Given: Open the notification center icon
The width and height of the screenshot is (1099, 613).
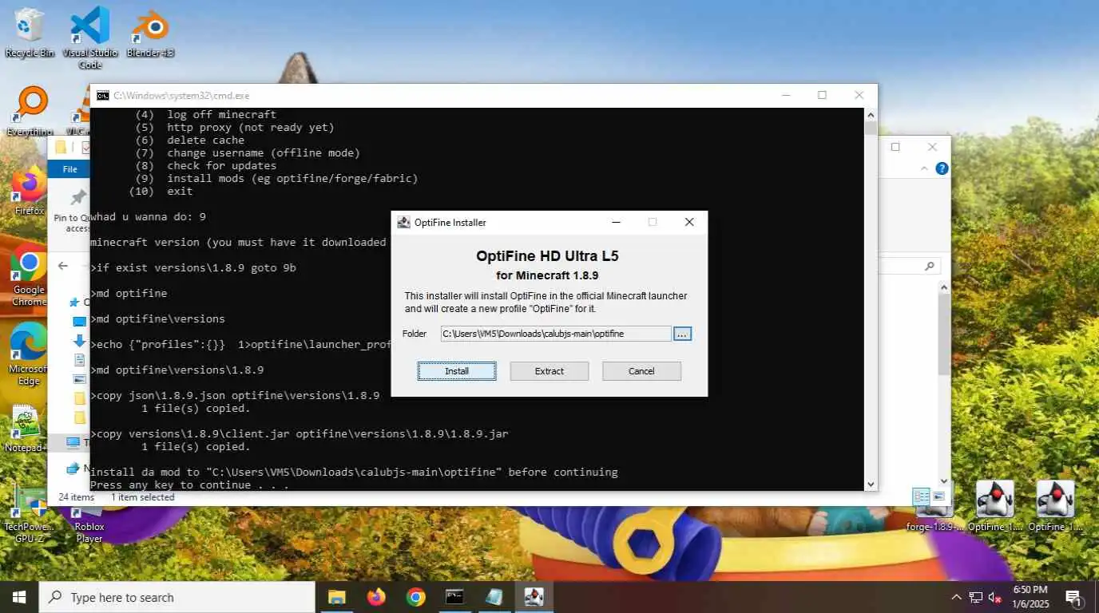Looking at the screenshot, I should coord(1073,597).
